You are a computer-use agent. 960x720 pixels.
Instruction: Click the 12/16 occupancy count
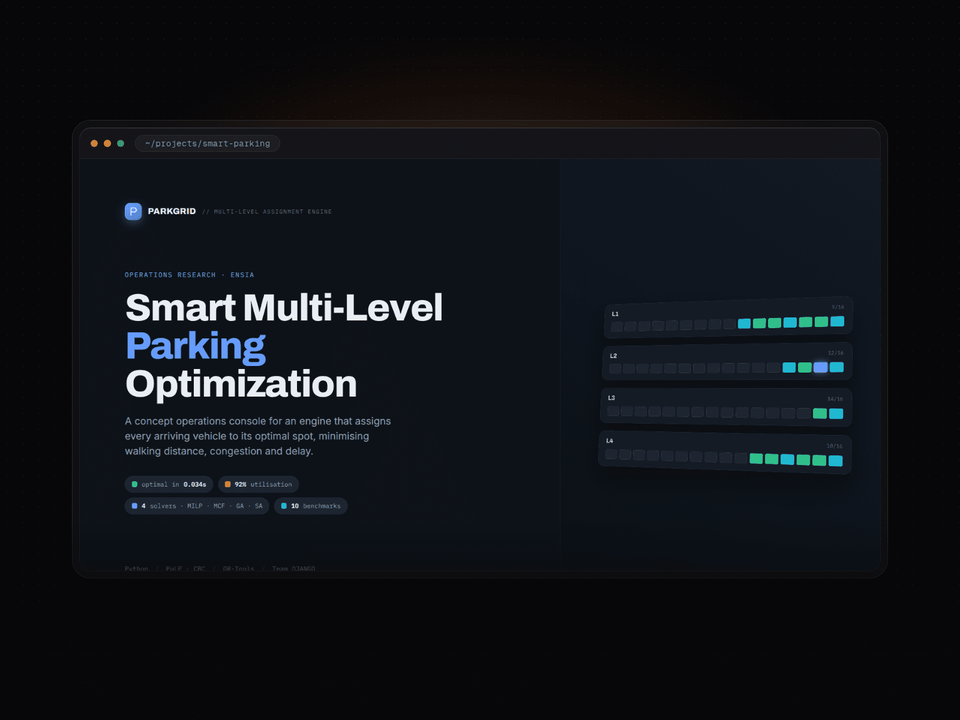tap(835, 353)
